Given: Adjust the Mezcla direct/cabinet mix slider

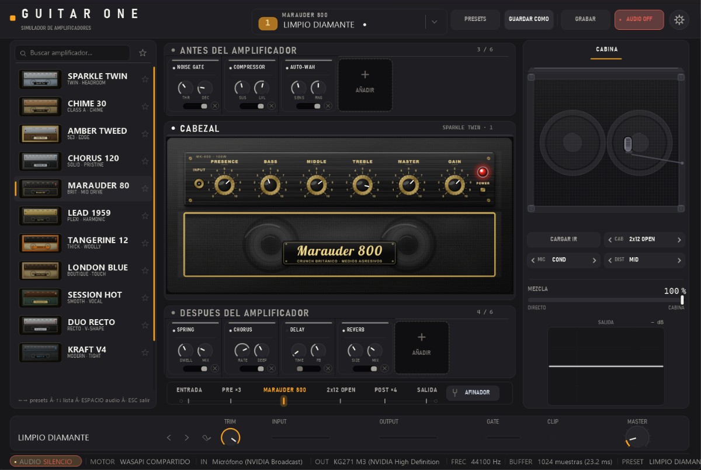Looking at the screenshot, I should (x=606, y=300).
